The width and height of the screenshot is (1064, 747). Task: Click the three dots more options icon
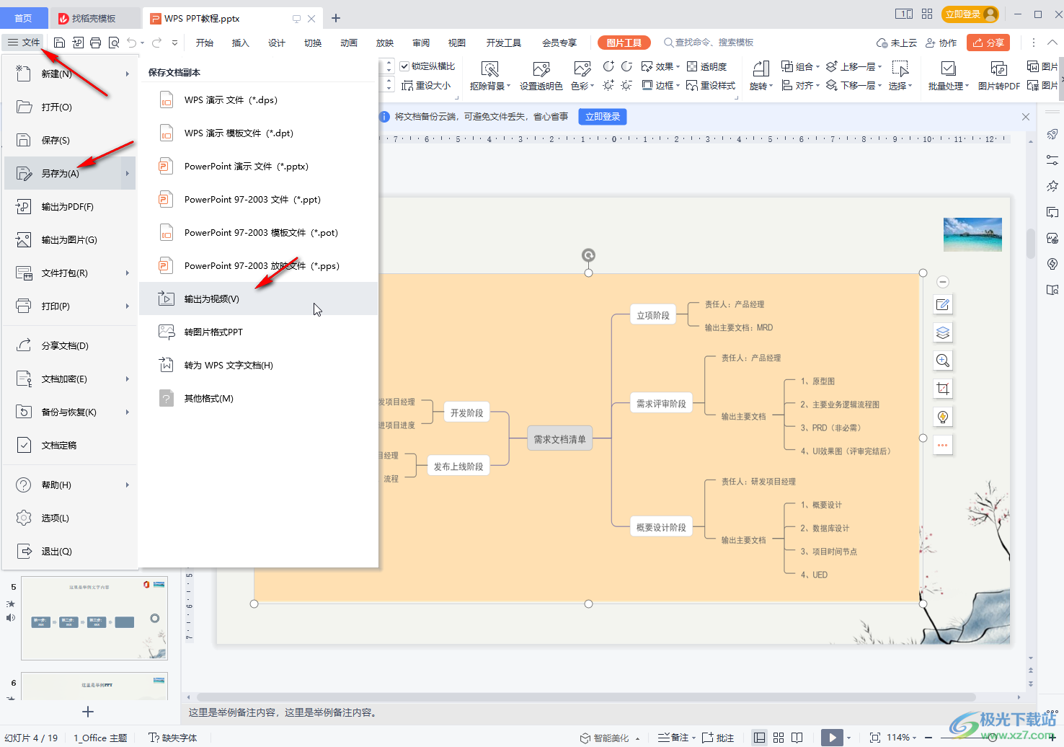click(x=942, y=445)
